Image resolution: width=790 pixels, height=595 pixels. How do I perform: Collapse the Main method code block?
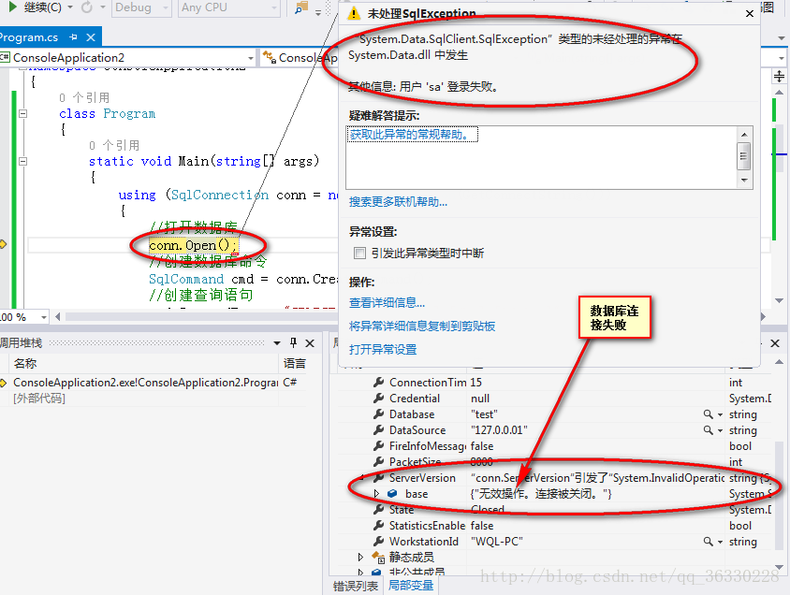(22, 161)
